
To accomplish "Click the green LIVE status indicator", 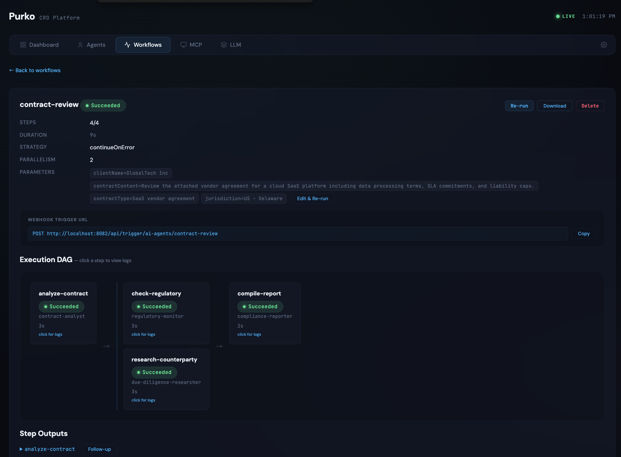I will (x=566, y=16).
